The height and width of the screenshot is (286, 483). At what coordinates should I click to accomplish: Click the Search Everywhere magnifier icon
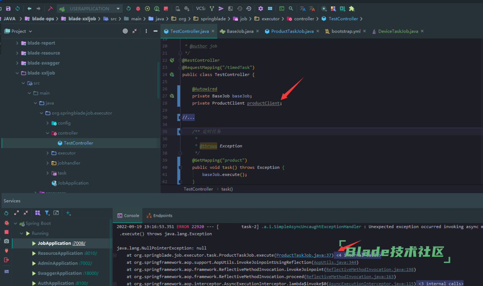pyautogui.click(x=291, y=8)
